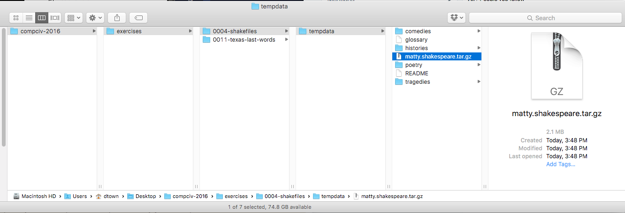Click Macintosh HD in path bar
625x213 pixels.
click(x=35, y=196)
